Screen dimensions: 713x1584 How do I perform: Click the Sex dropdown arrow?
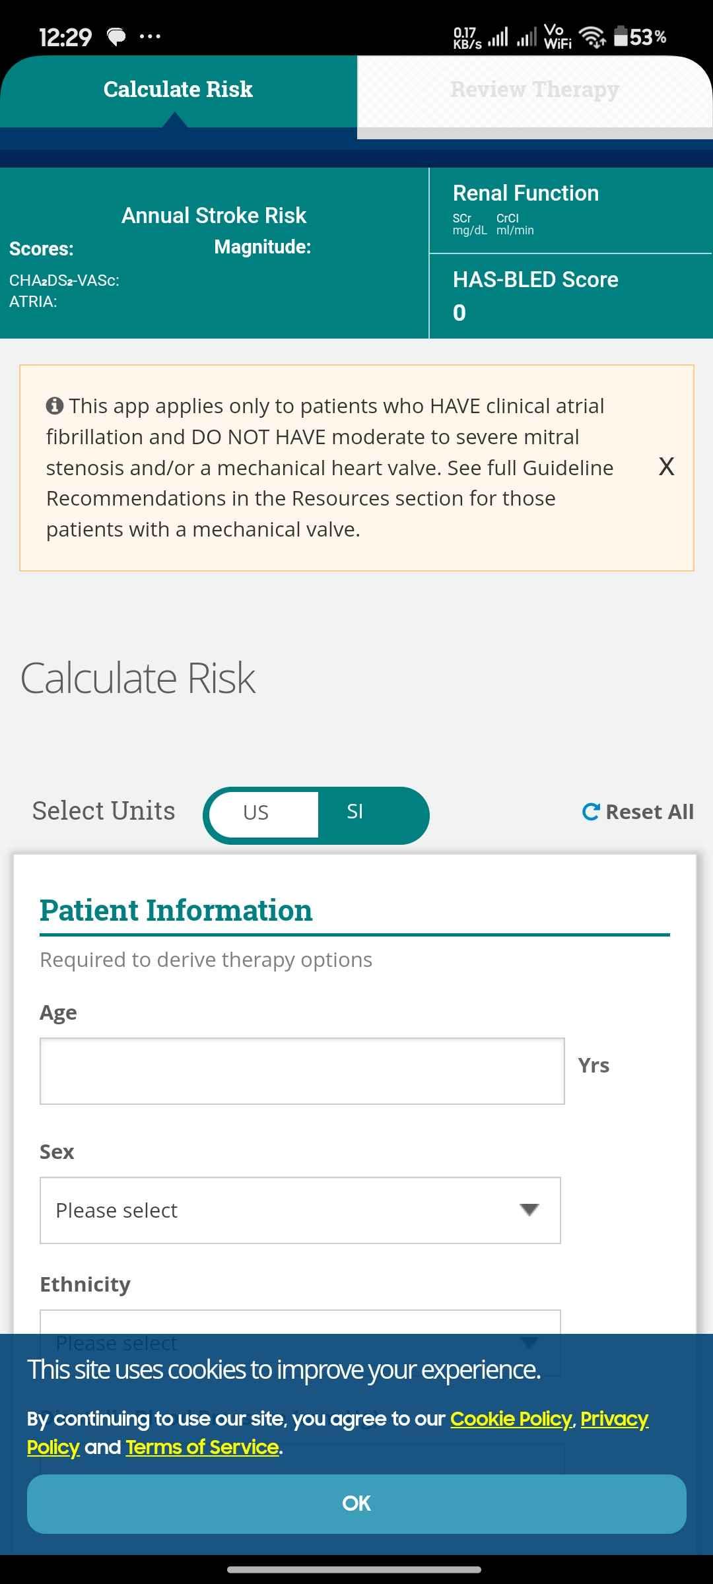click(x=529, y=1210)
